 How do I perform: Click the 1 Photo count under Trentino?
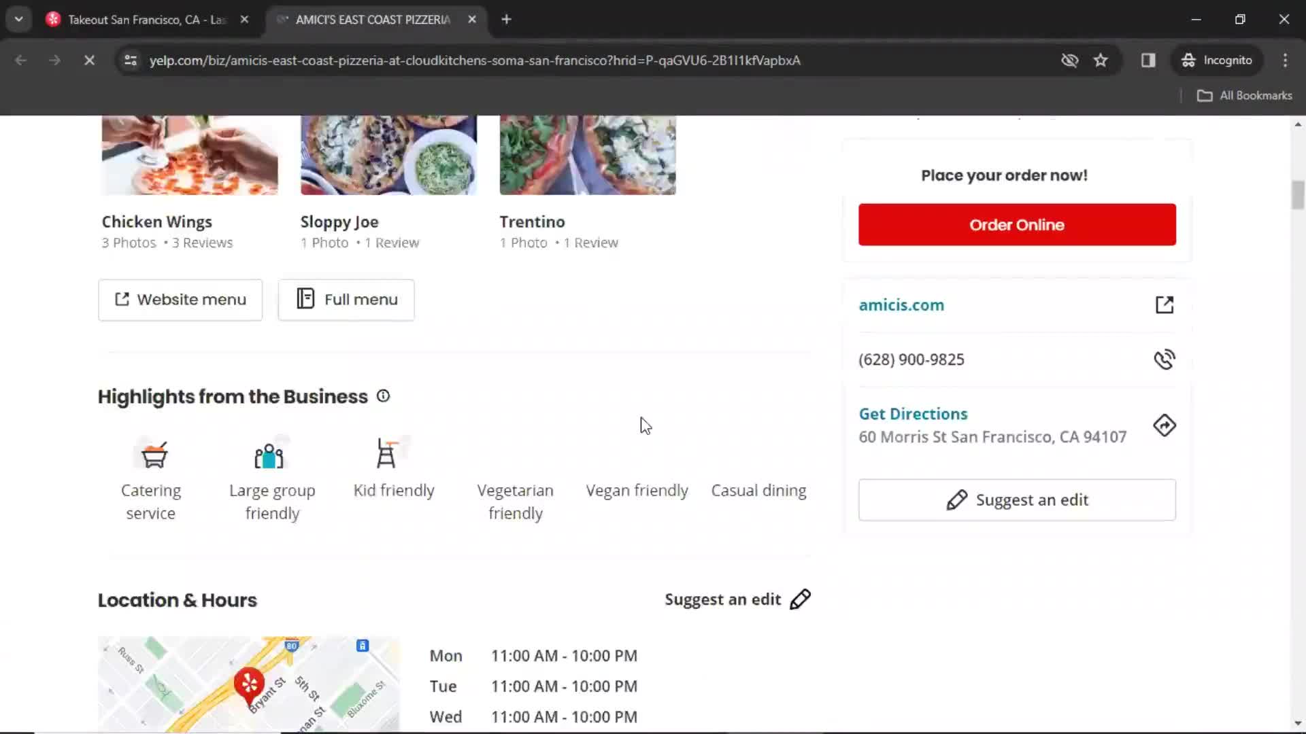pos(524,243)
